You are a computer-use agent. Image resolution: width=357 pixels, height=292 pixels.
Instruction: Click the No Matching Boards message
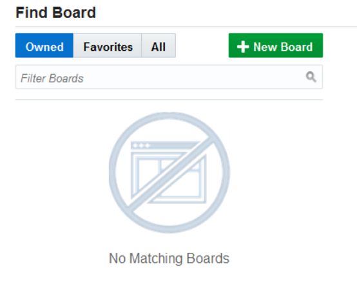point(169,259)
